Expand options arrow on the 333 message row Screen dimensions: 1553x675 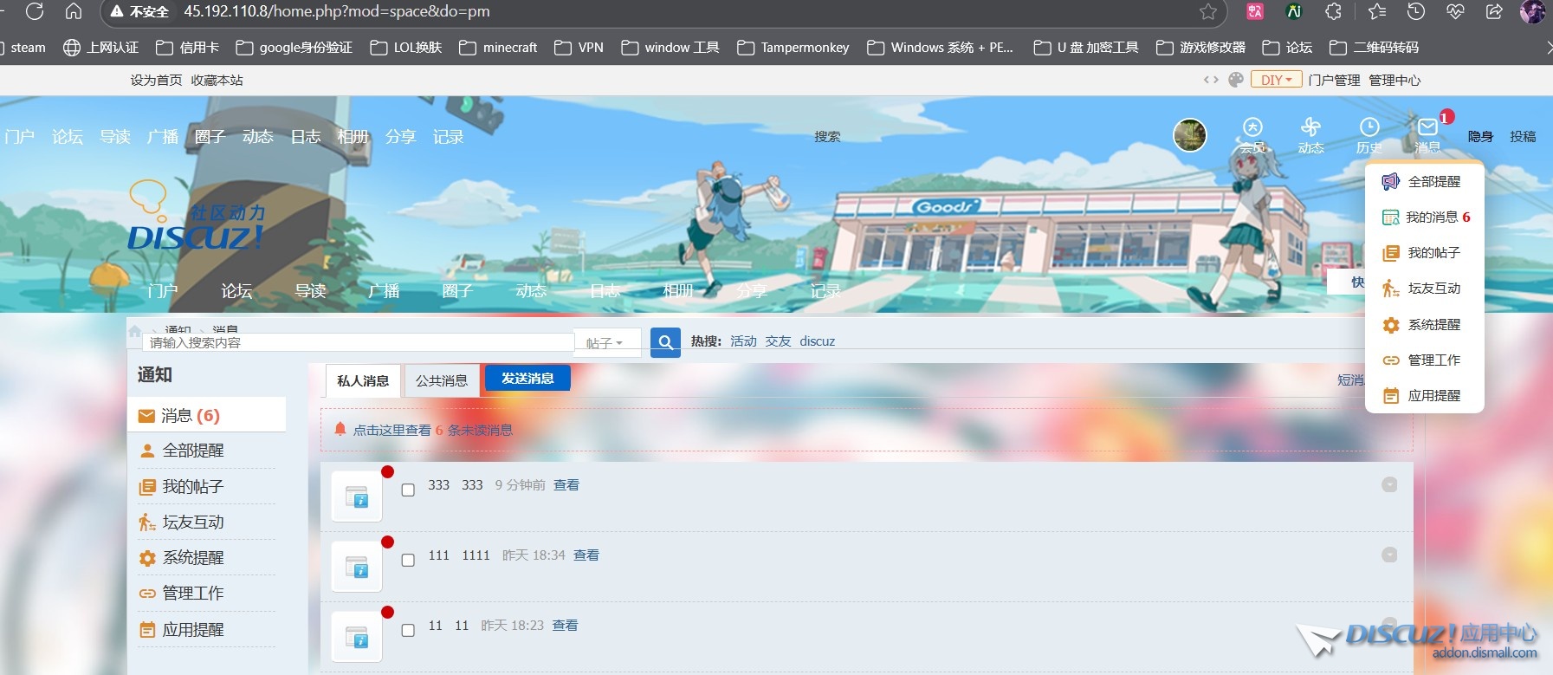tap(1389, 484)
